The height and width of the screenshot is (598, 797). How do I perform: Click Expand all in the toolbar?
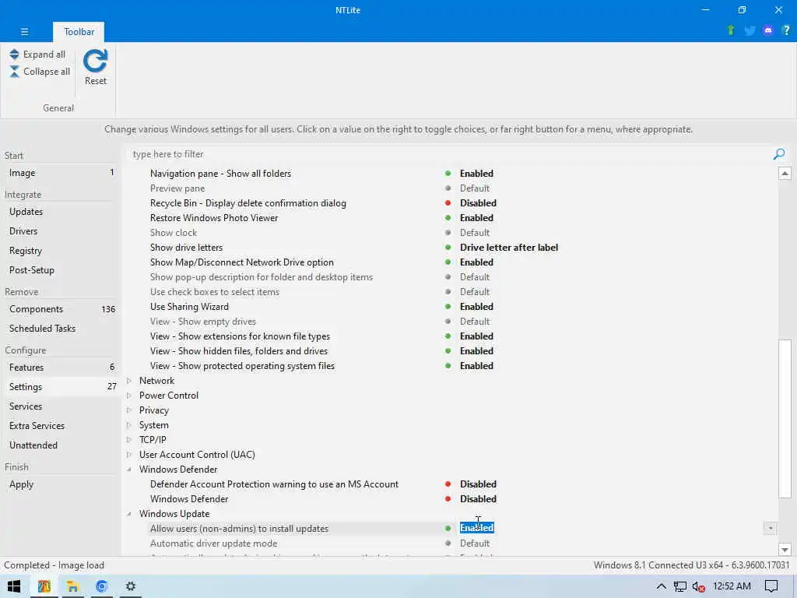(x=37, y=55)
